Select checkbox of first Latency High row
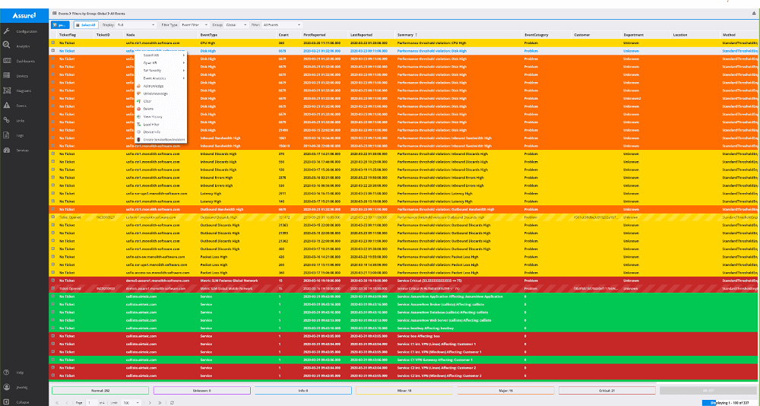Image resolution: width=760 pixels, height=406 pixels. pos(53,194)
